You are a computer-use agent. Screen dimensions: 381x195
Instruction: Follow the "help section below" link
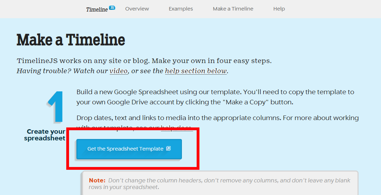coord(196,71)
